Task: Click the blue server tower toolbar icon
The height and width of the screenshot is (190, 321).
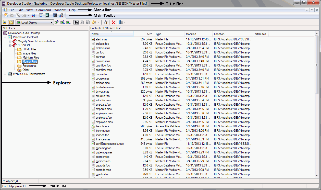Action: (x=61, y=16)
